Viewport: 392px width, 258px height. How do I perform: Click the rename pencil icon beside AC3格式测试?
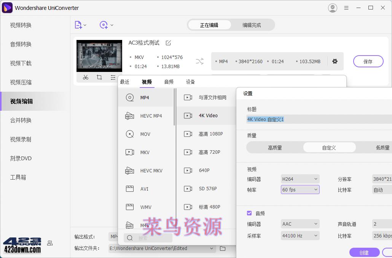pyautogui.click(x=168, y=43)
